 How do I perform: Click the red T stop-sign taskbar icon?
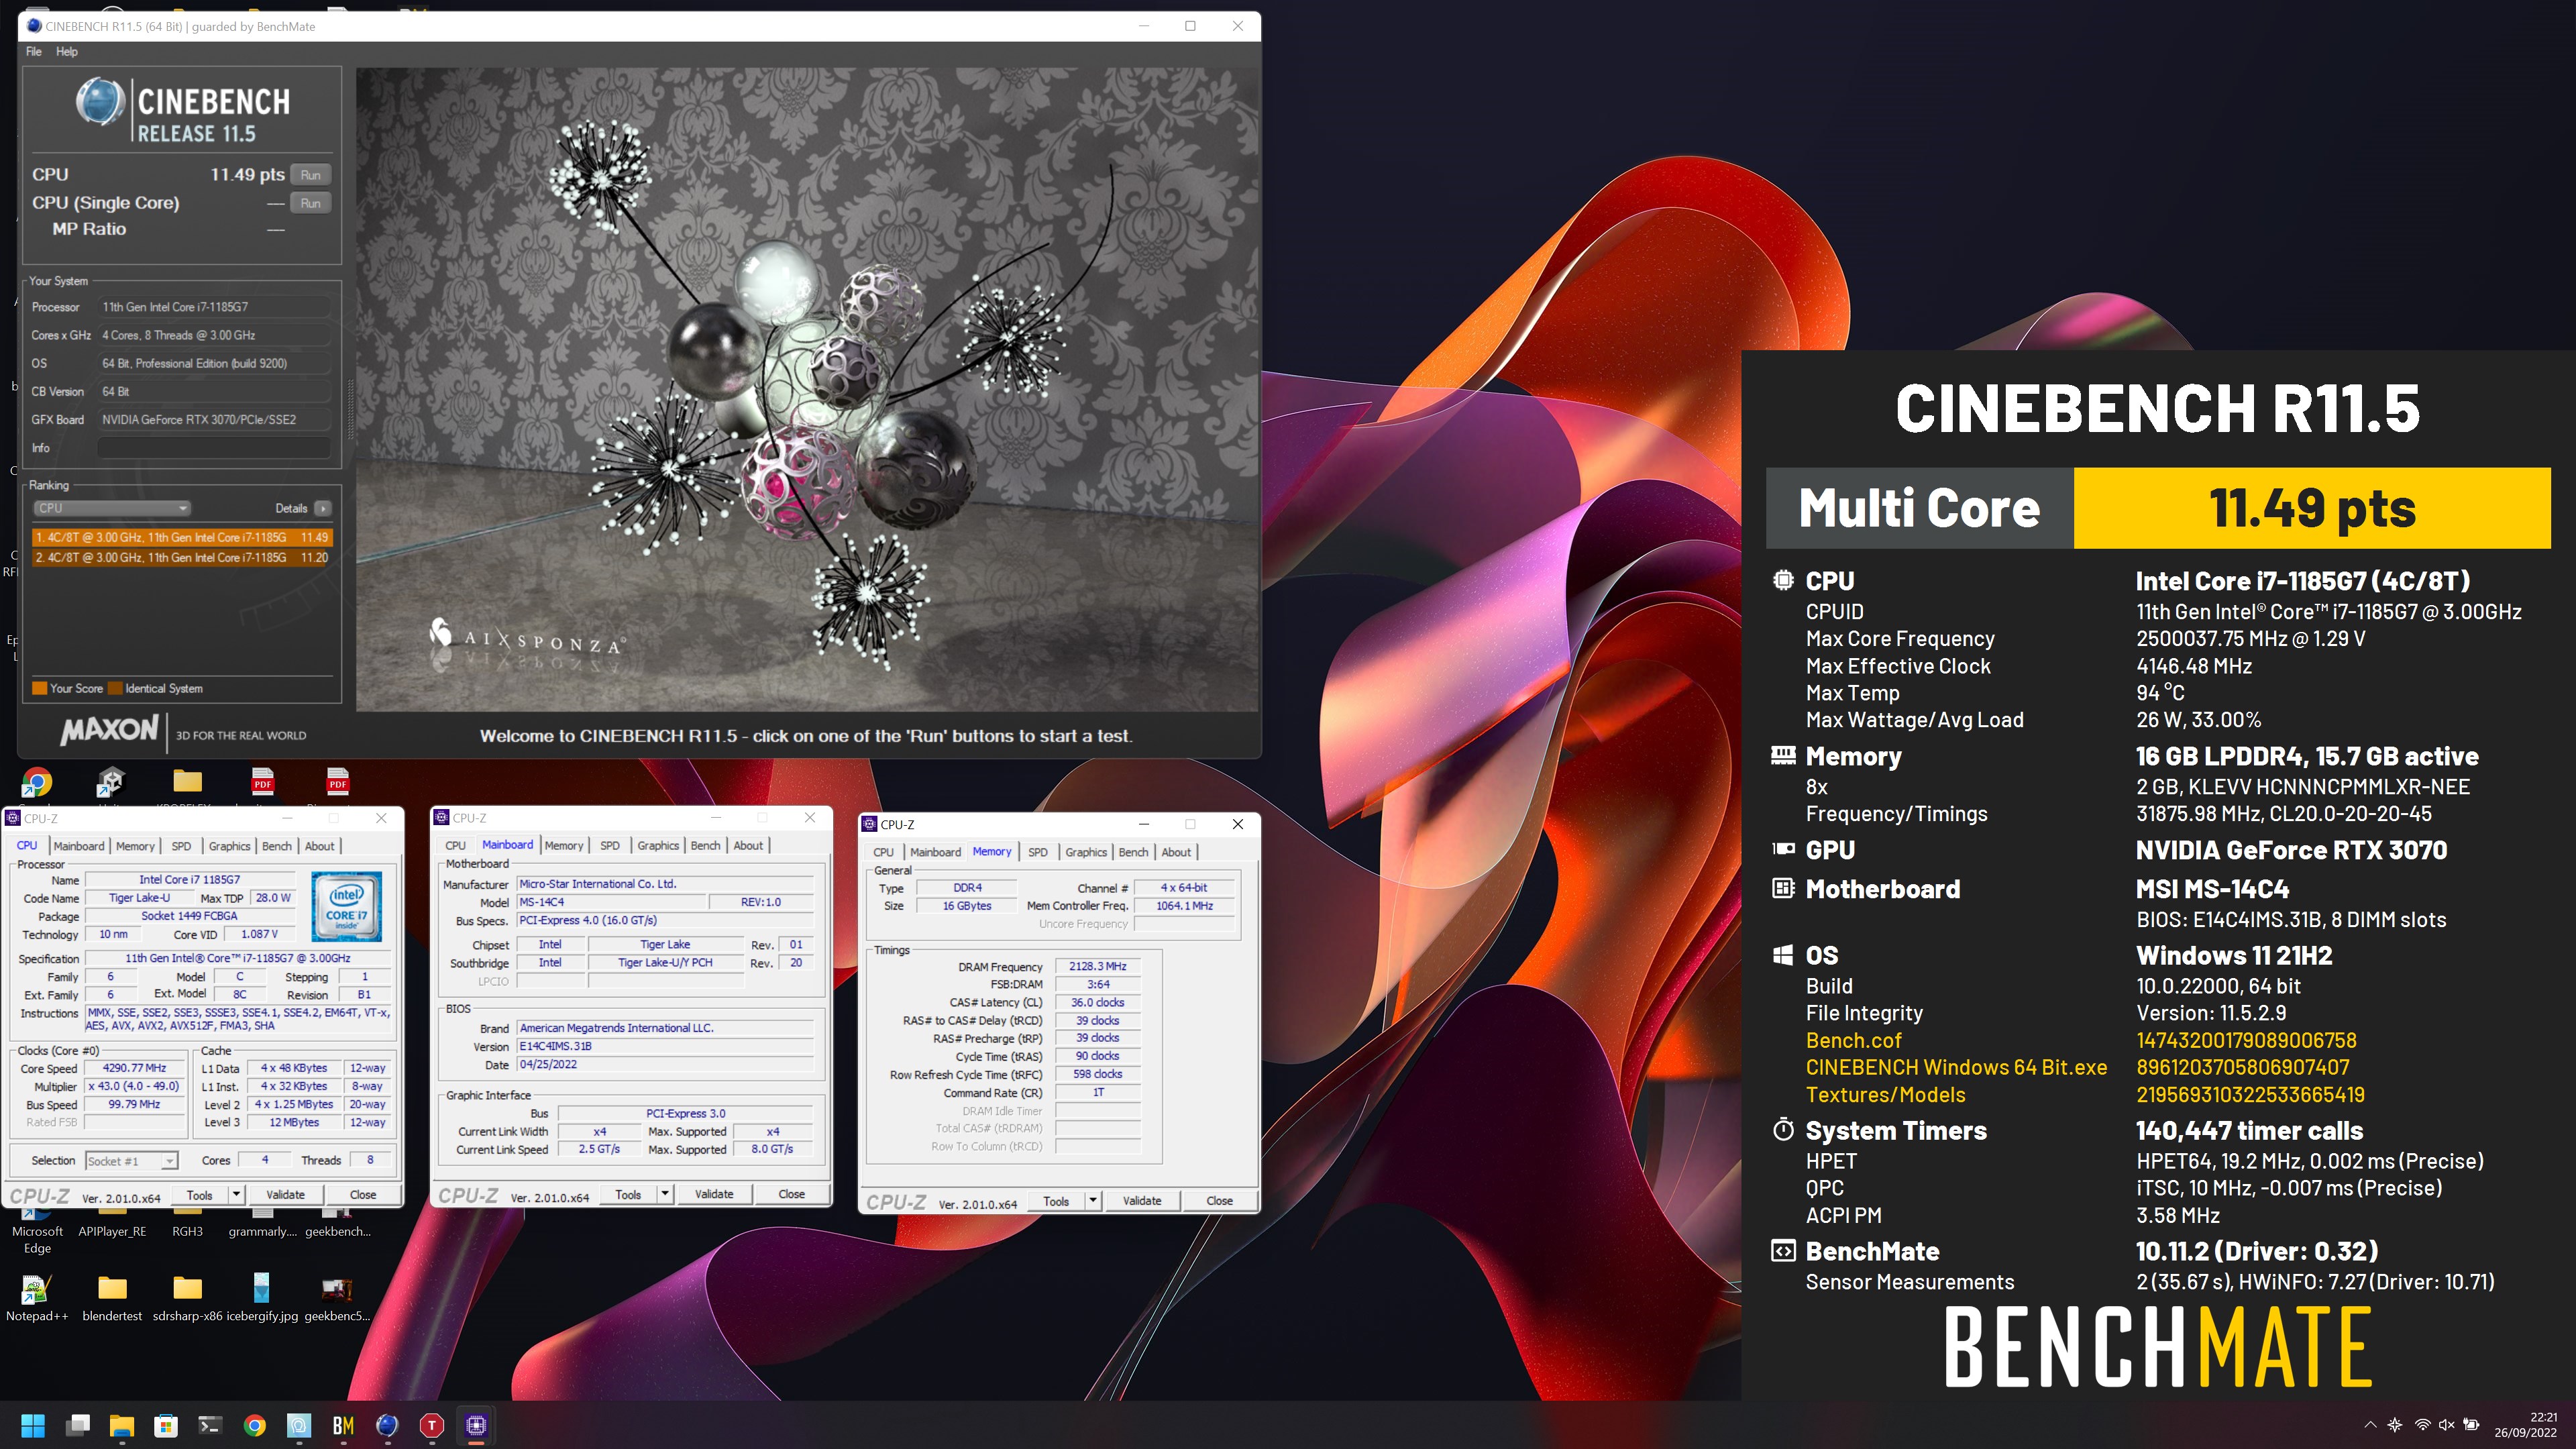click(x=431, y=1425)
